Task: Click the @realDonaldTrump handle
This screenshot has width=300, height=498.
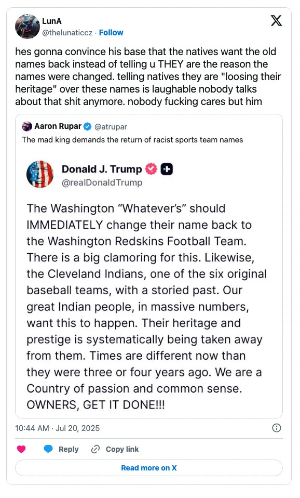Action: point(102,182)
